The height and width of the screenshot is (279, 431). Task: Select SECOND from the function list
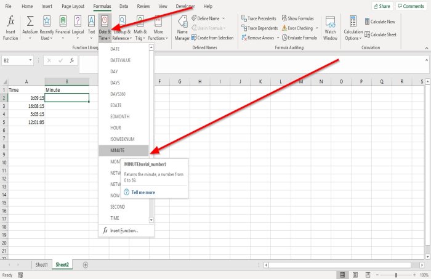124,207
